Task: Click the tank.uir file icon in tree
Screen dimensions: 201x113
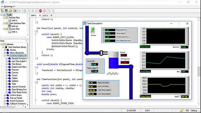Action: 9,26
